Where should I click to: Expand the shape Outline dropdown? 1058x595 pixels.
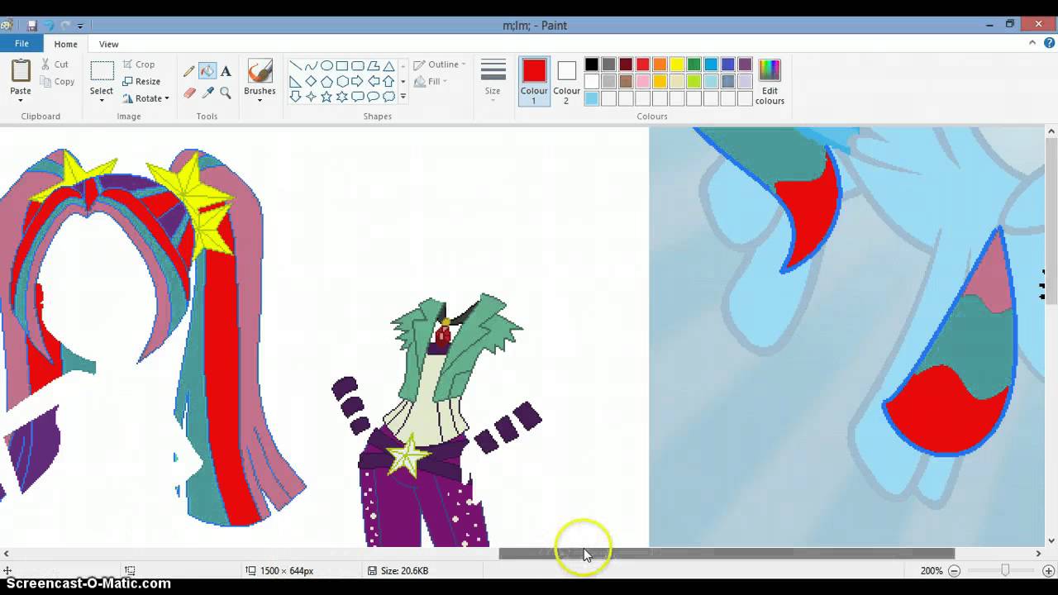tap(440, 64)
